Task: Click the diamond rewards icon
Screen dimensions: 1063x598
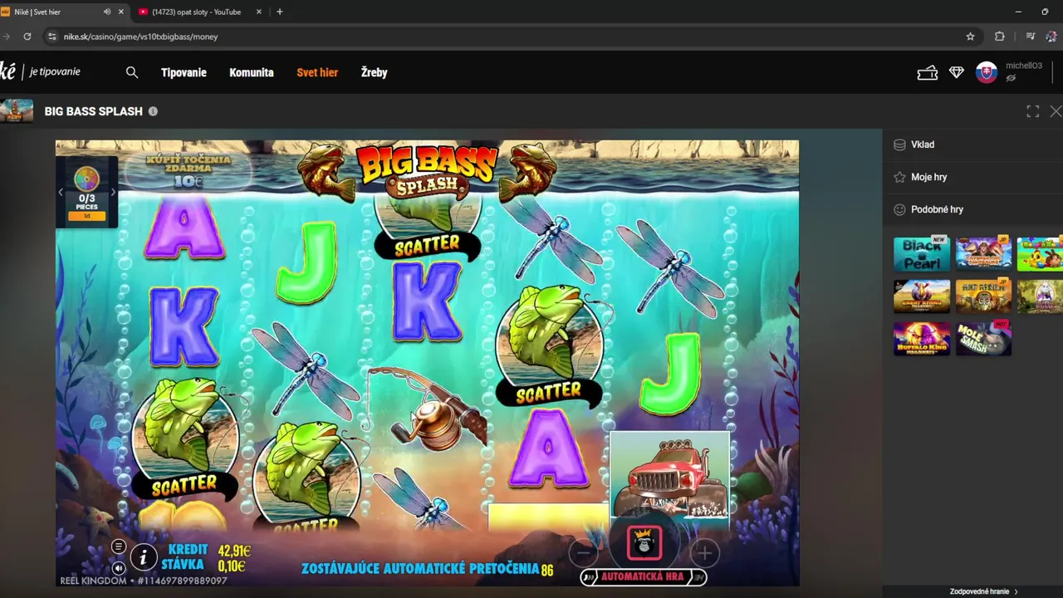Action: point(957,73)
